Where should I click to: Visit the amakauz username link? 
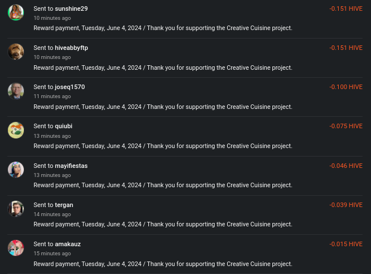click(67, 244)
